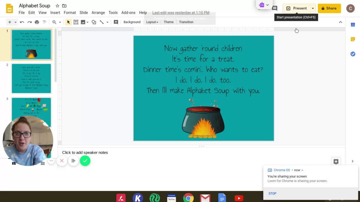The height and width of the screenshot is (202, 360).
Task: Expand extension dropdown chevron
Action: [x=267, y=5]
